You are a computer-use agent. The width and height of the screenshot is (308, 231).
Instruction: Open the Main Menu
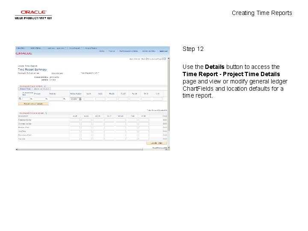tap(36, 48)
